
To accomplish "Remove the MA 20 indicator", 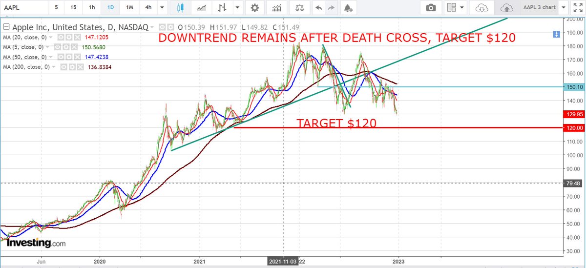I will point(77,37).
